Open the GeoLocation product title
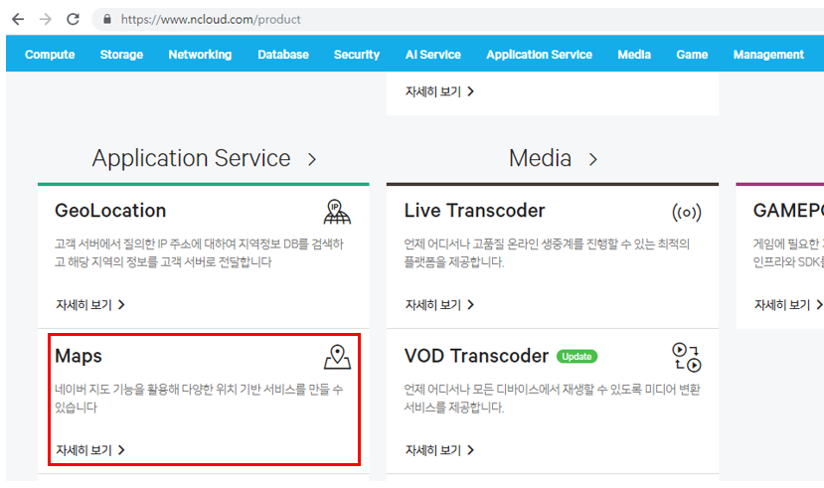 click(110, 211)
